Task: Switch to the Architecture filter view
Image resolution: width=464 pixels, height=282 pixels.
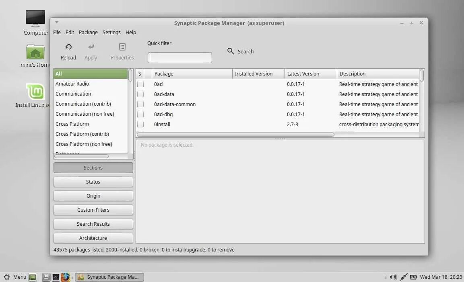Action: pos(93,238)
